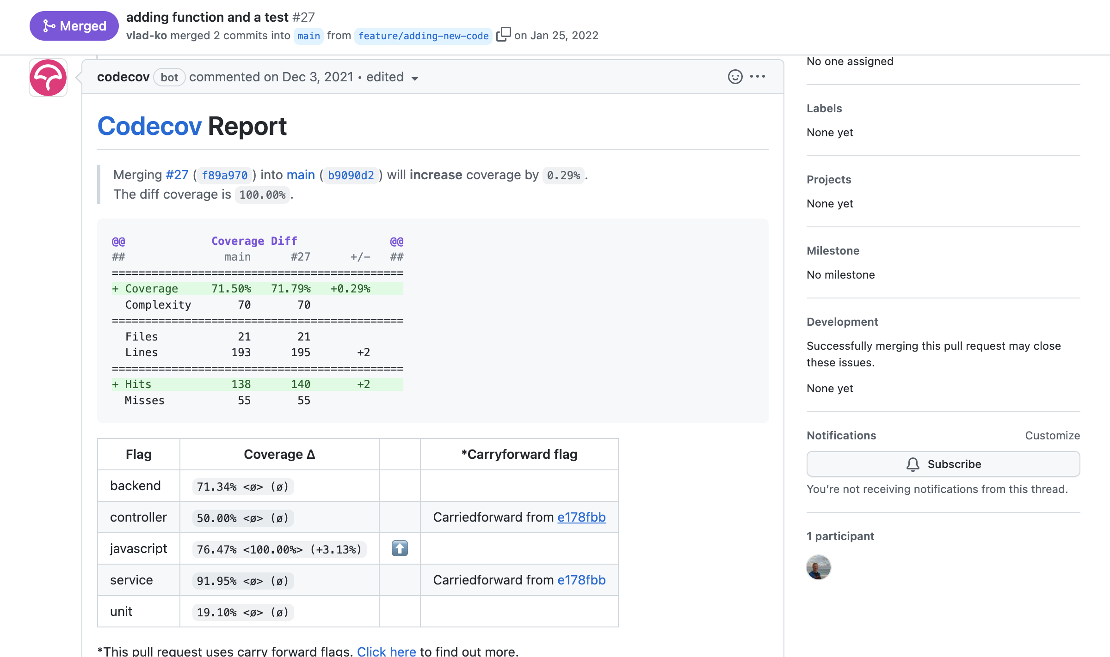
Task: Open e178fbb from the service row
Action: click(x=581, y=580)
